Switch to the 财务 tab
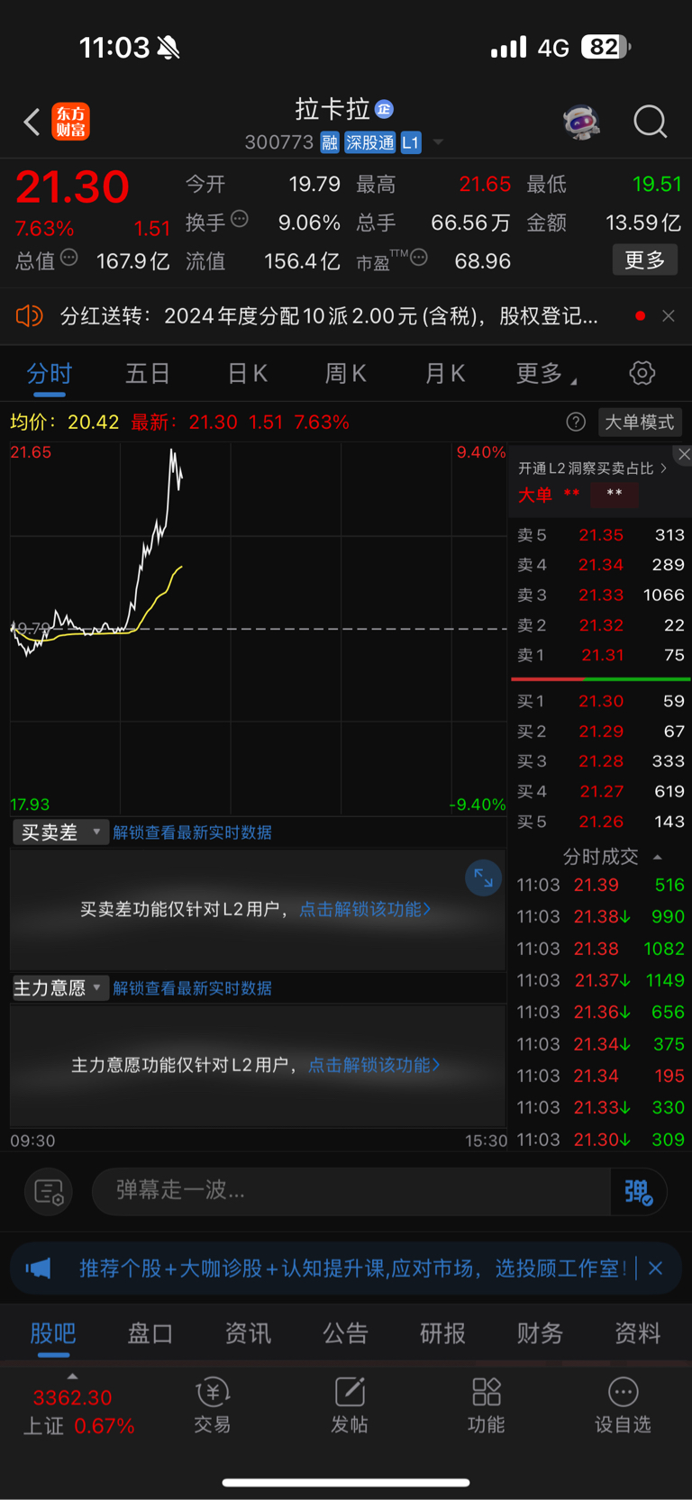The width and height of the screenshot is (692, 1500). [540, 1333]
